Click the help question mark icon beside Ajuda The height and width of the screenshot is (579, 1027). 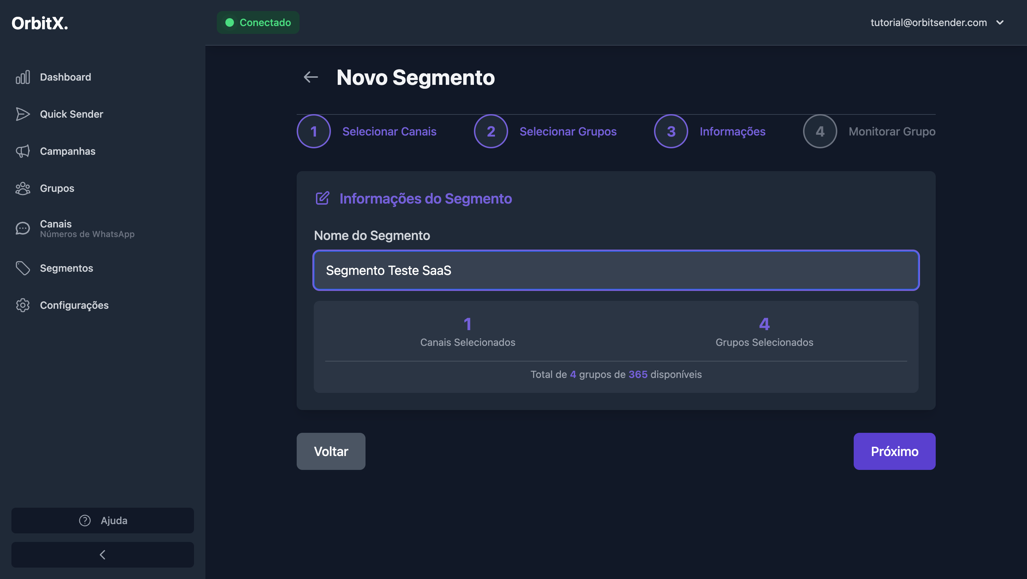pos(85,521)
